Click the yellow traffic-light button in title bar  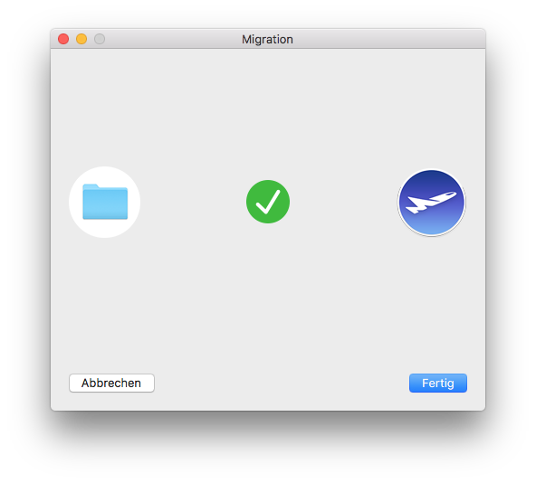pyautogui.click(x=81, y=39)
